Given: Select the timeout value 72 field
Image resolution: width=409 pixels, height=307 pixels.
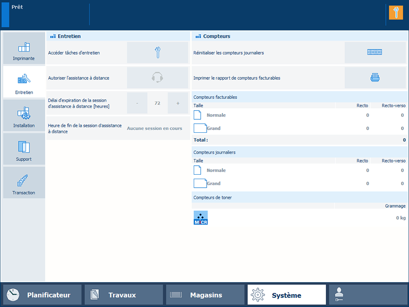Looking at the screenshot, I should pyautogui.click(x=158, y=103).
